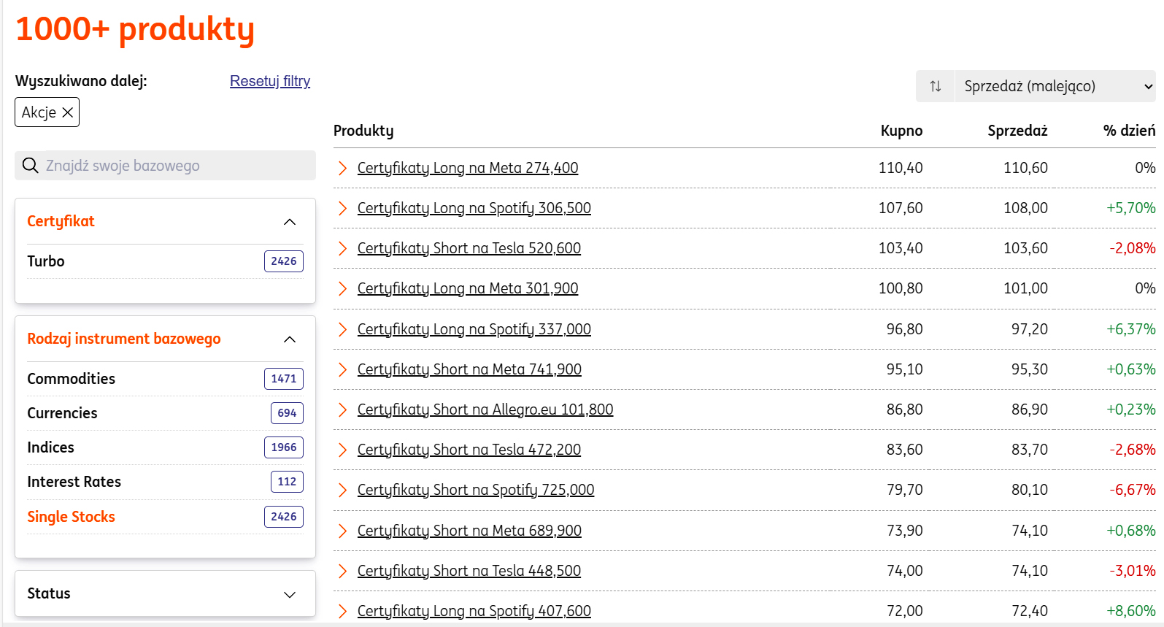
Task: Open Certyfikaty Long na Meta 274,400
Action: pyautogui.click(x=468, y=168)
